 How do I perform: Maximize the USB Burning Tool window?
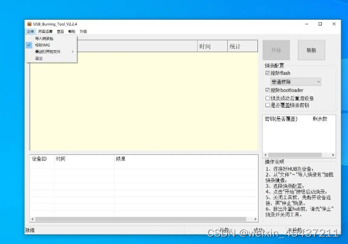[x=320, y=24]
